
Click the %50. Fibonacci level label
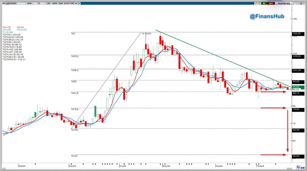(x=74, y=82)
